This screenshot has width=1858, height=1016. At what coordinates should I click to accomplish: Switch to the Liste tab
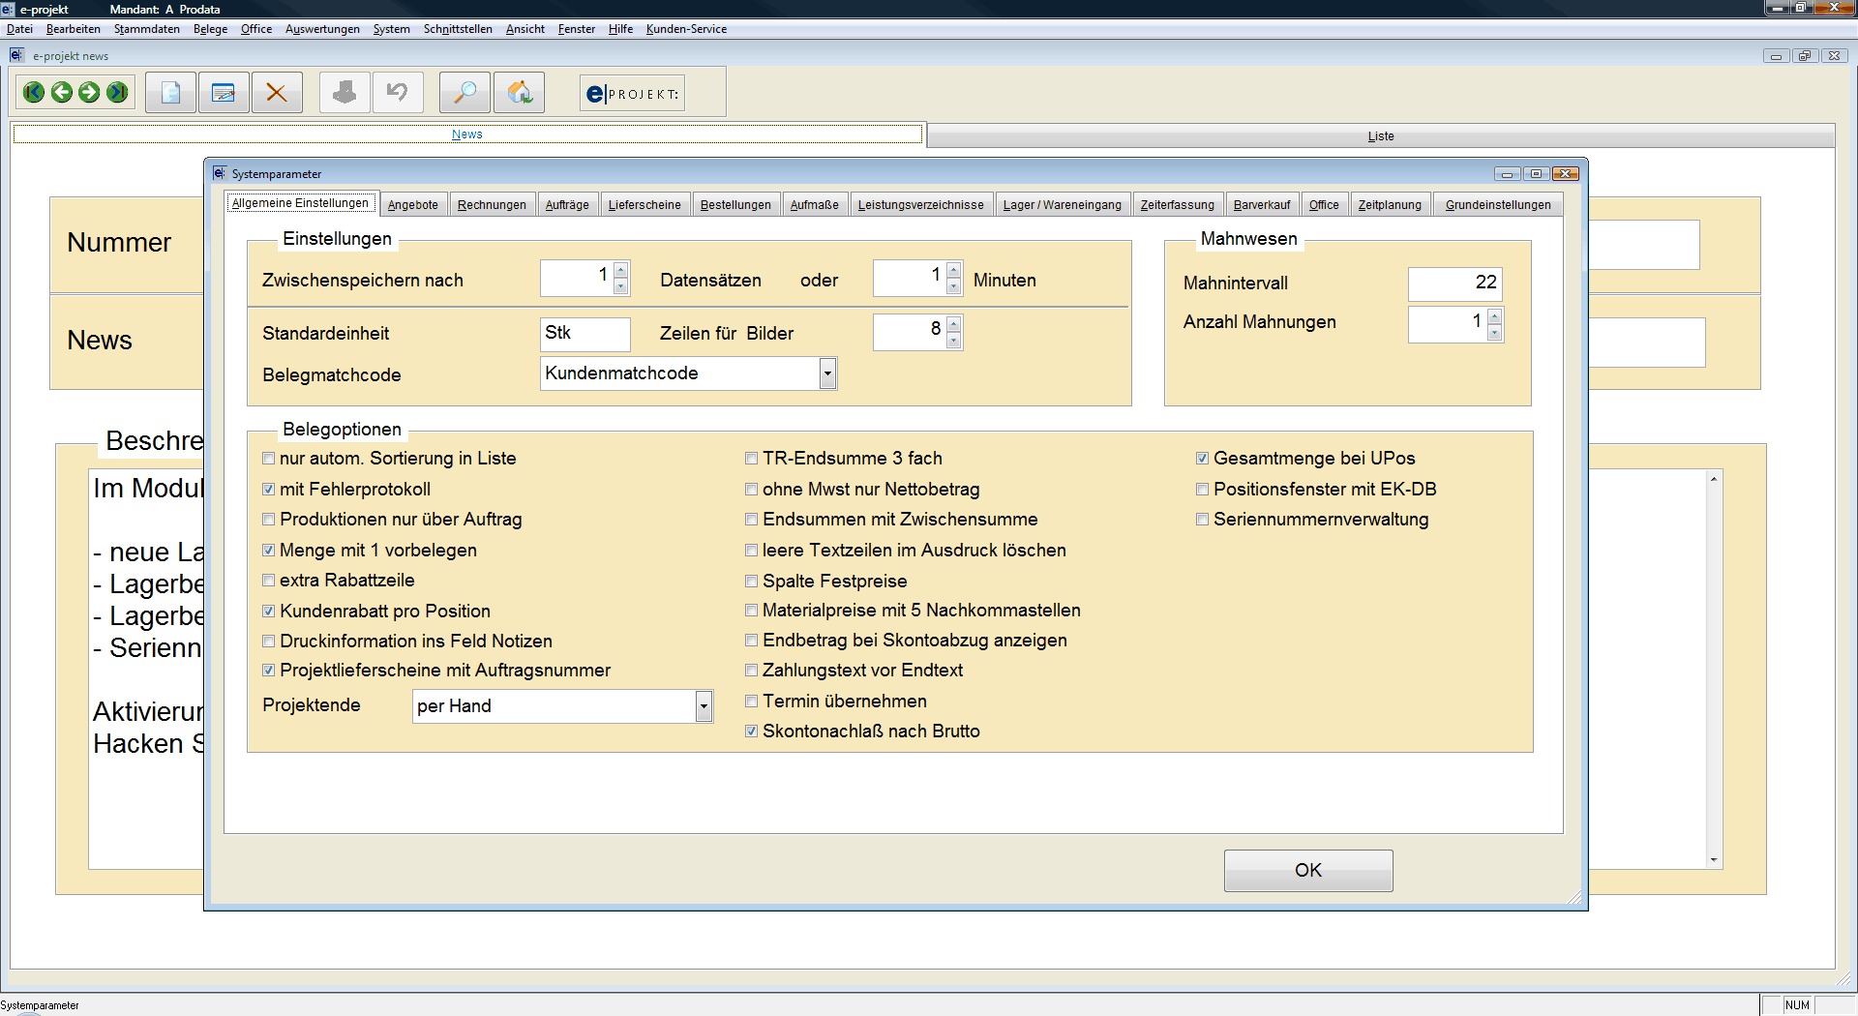(1381, 136)
